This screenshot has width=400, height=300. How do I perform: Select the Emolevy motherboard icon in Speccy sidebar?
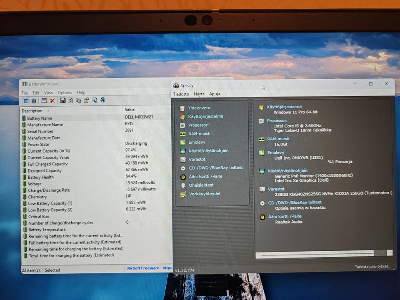182,142
